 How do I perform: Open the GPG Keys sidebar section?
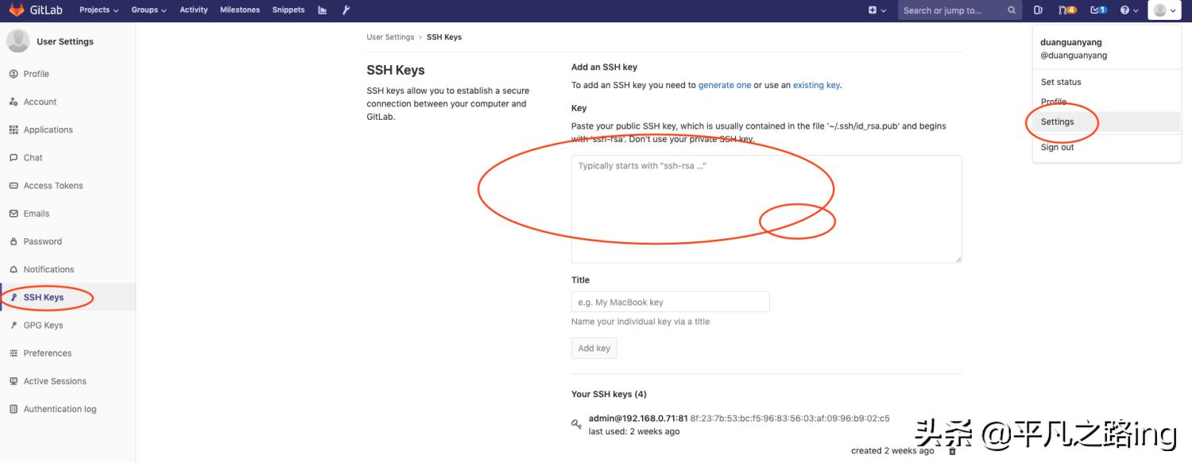pyautogui.click(x=42, y=325)
